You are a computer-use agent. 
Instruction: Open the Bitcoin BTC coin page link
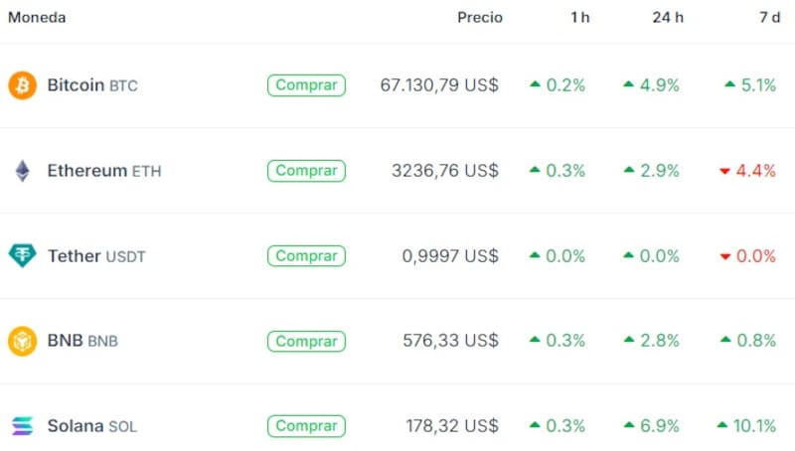click(x=91, y=85)
